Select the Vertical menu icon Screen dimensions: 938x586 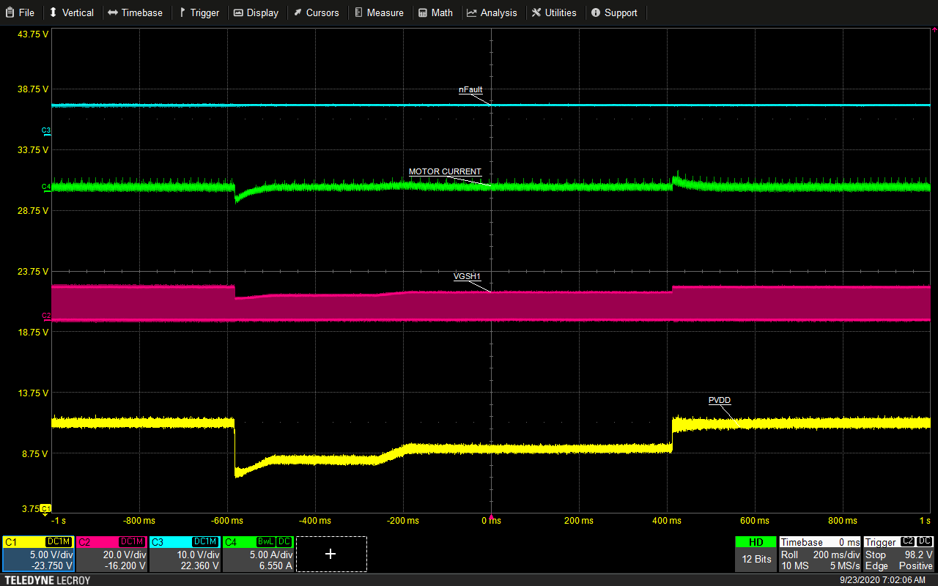point(51,12)
